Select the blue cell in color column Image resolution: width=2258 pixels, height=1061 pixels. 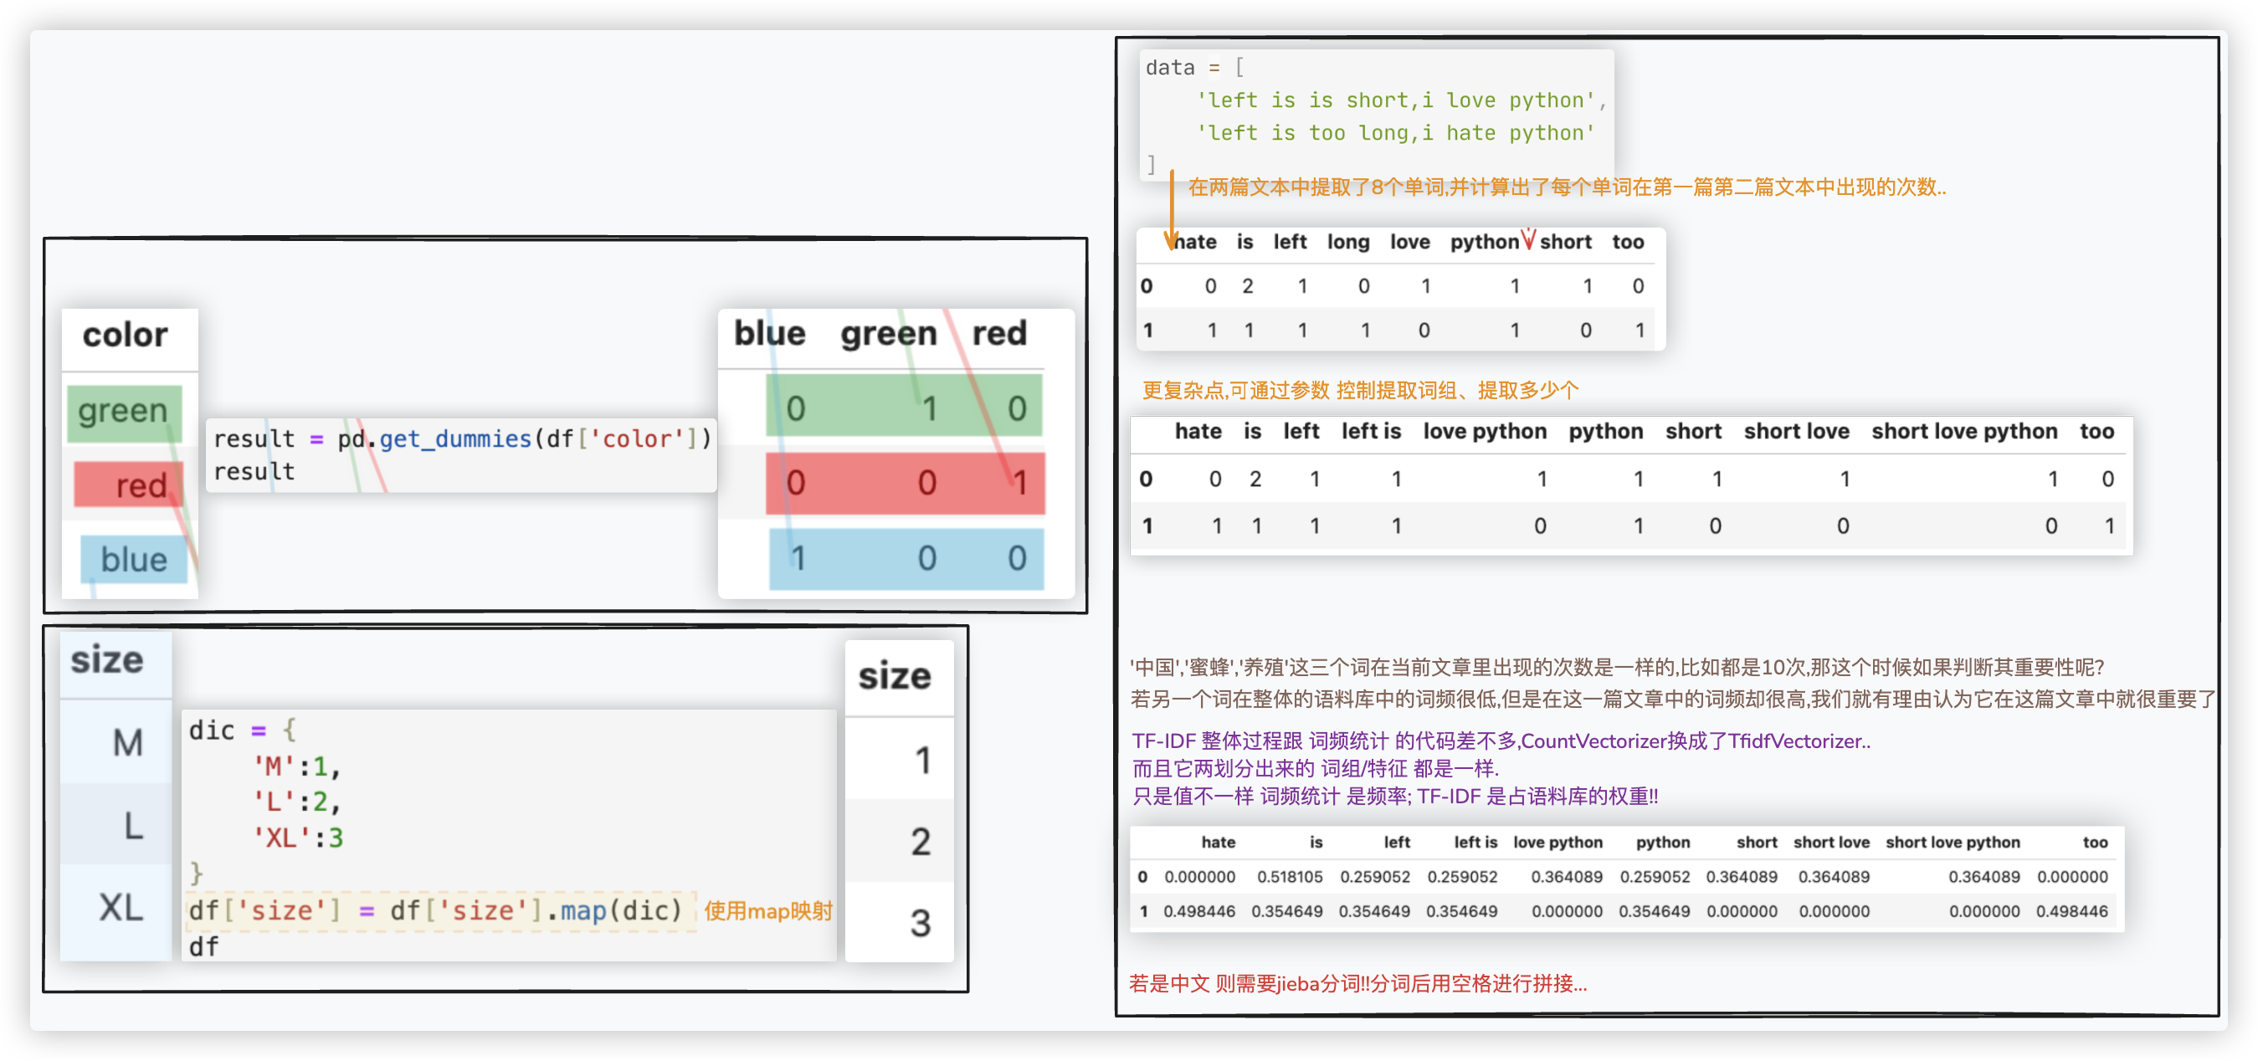[x=133, y=559]
